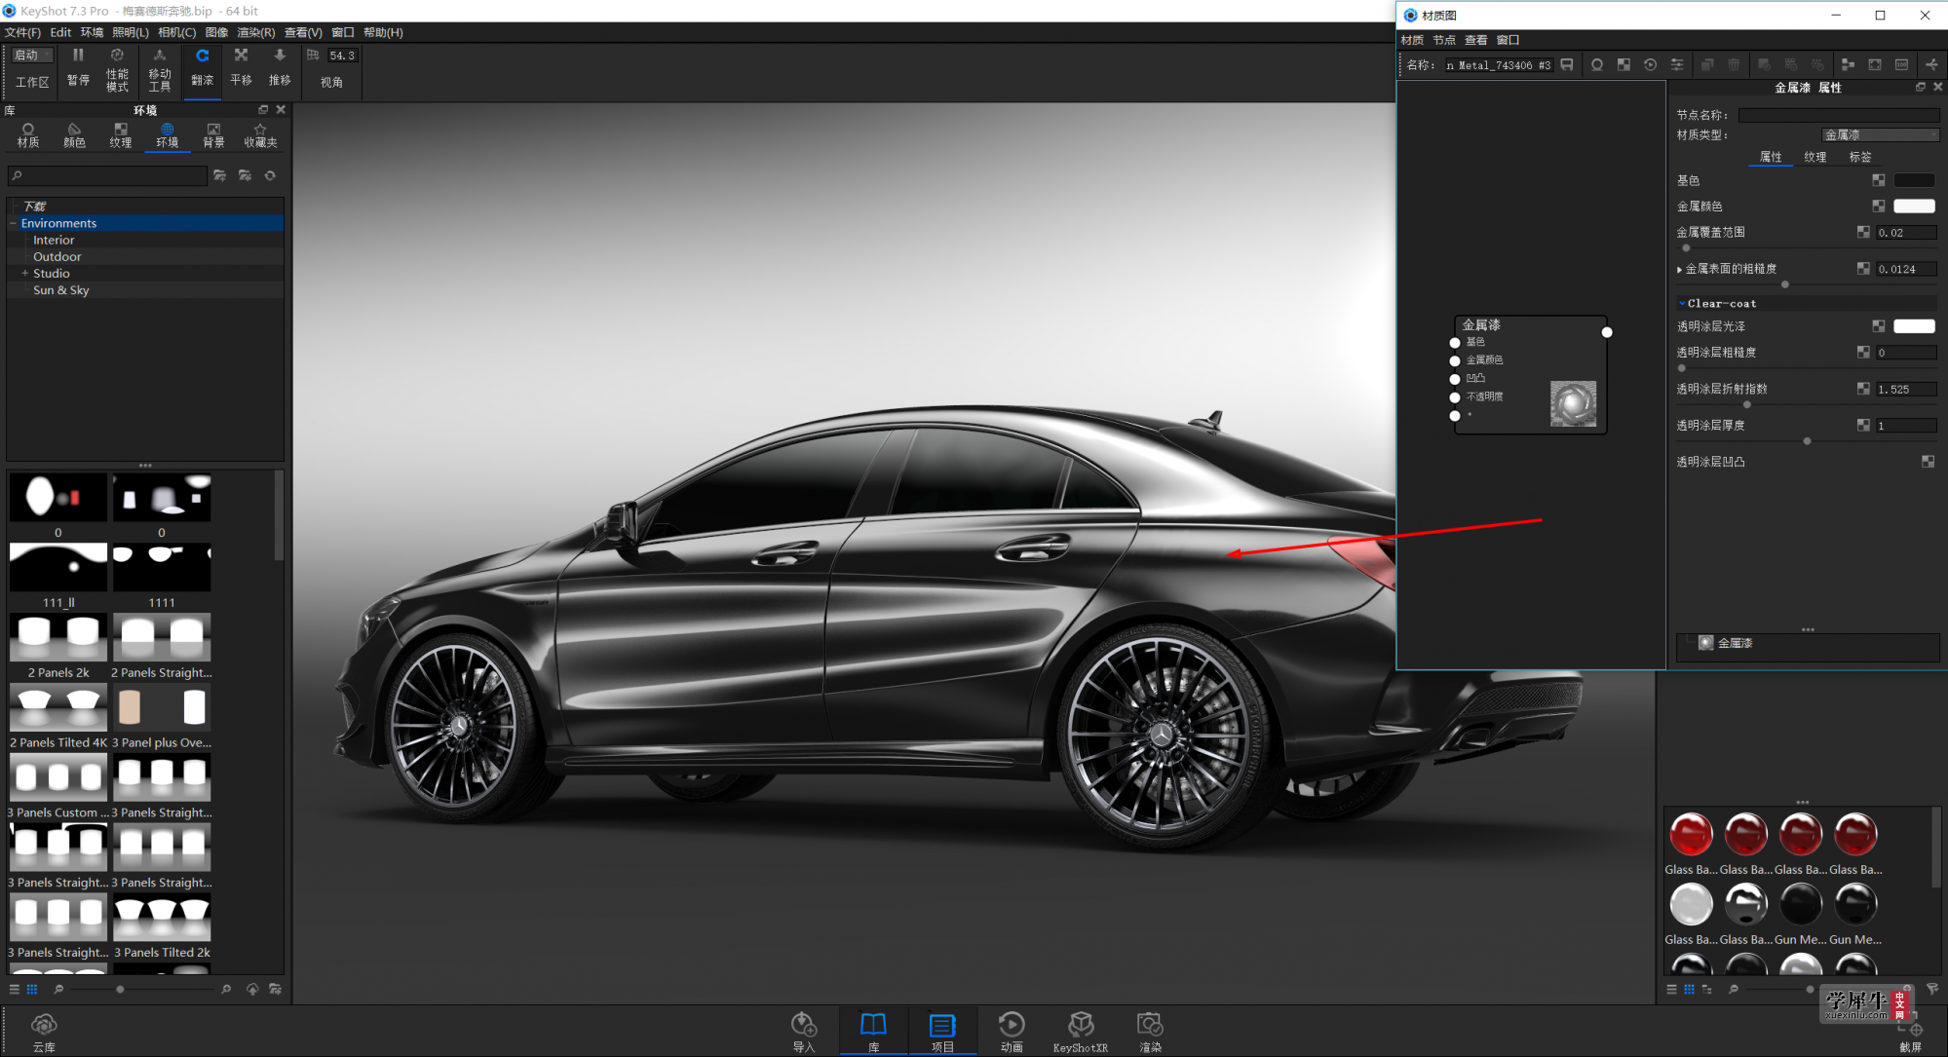Expand the Studio folder

(24, 274)
